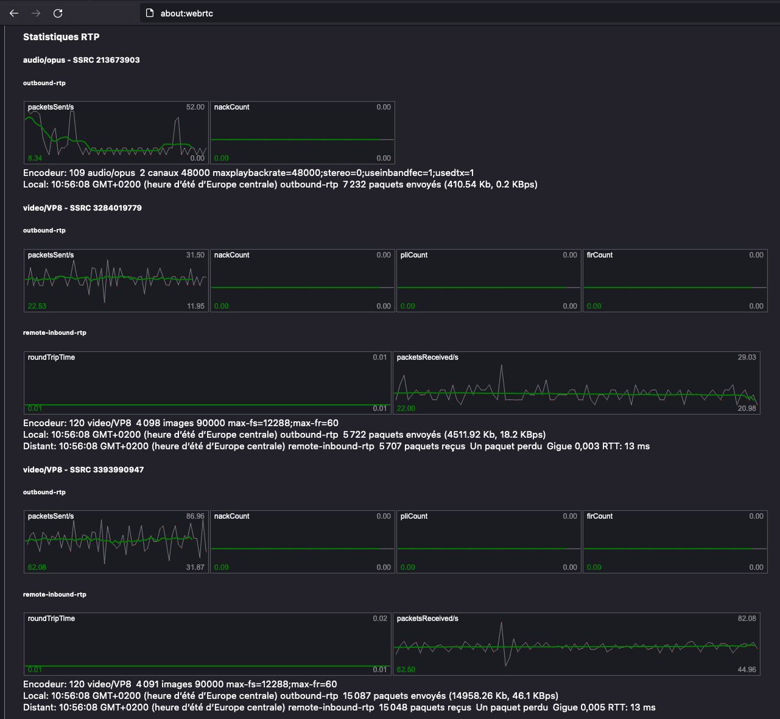Click the page icon in the address bar
Screen dimensions: 780x719
click(150, 12)
